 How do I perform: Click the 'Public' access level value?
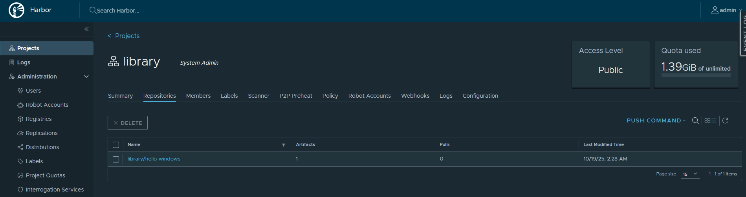tap(610, 70)
